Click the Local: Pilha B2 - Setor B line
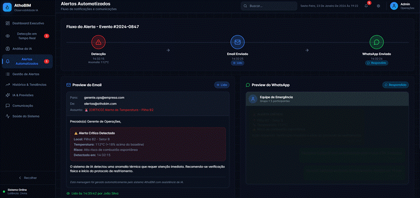 coord(92,139)
